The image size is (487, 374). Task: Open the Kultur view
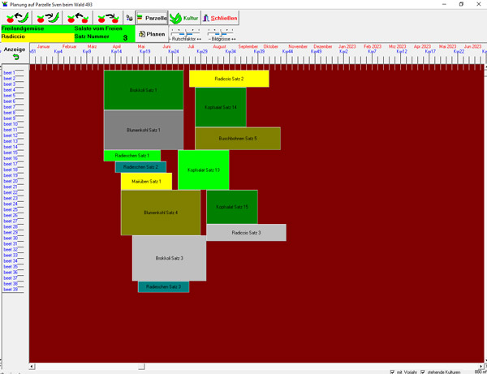tap(184, 18)
